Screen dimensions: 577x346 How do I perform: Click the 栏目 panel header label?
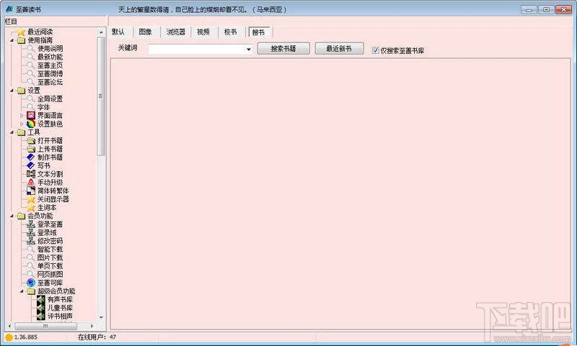(x=11, y=22)
